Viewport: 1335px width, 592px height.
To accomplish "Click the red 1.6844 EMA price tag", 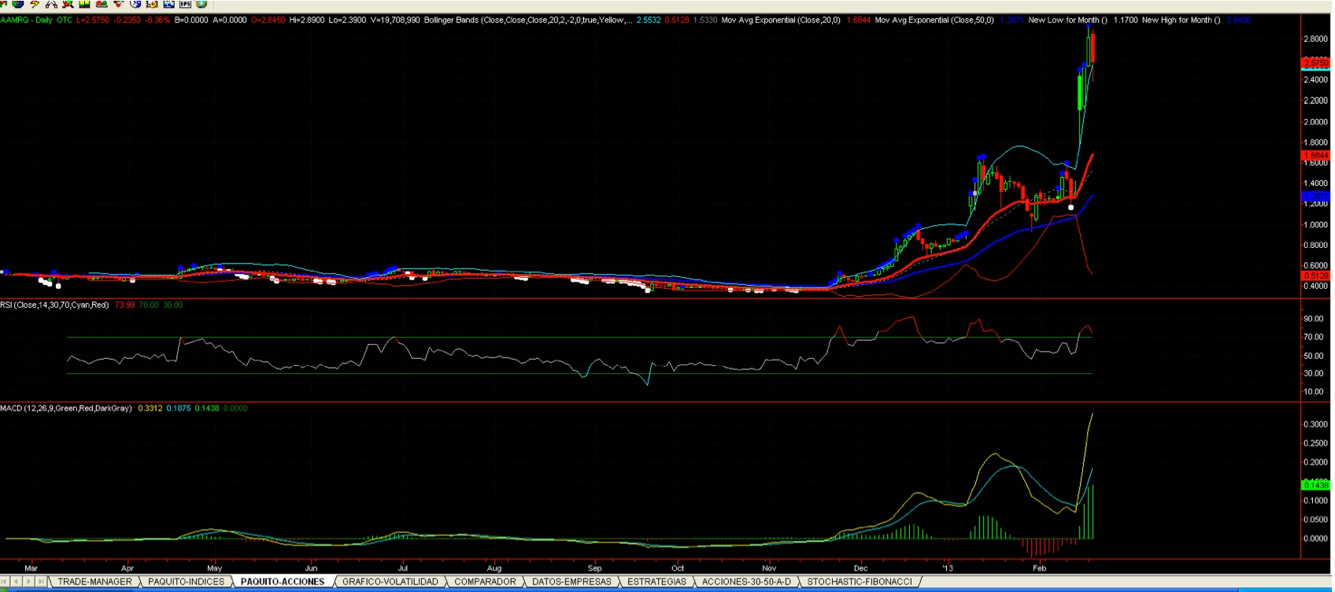I will 1316,155.
